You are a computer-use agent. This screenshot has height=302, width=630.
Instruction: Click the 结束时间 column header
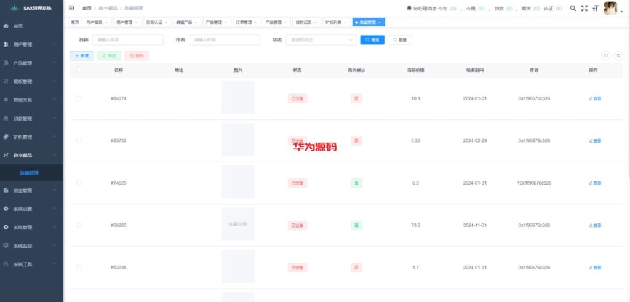pyautogui.click(x=474, y=70)
